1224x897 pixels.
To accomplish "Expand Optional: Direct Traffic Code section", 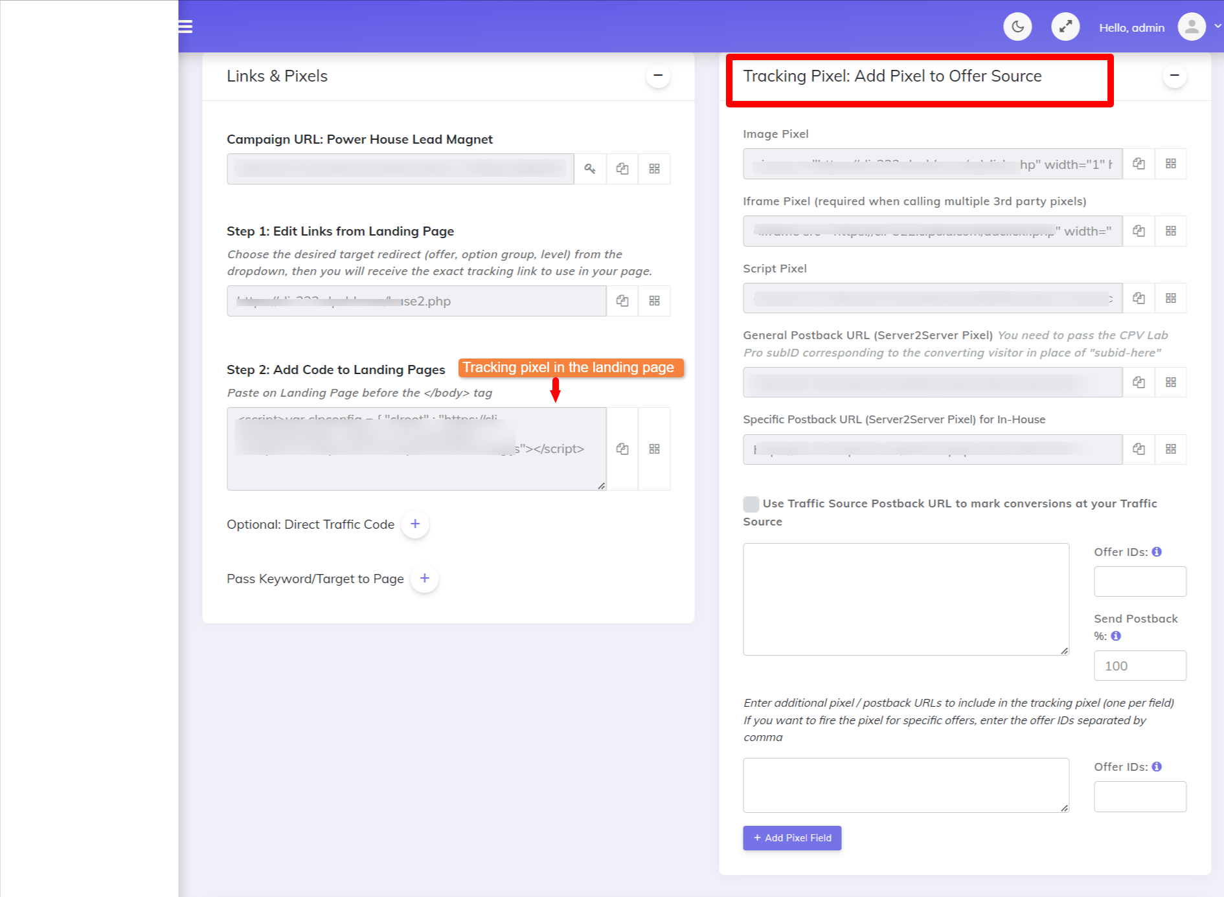I will click(x=415, y=524).
